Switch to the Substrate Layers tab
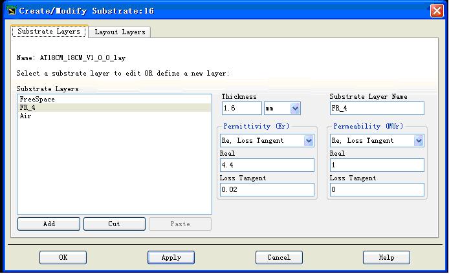Viewport: 449px width, 274px height. click(49, 31)
